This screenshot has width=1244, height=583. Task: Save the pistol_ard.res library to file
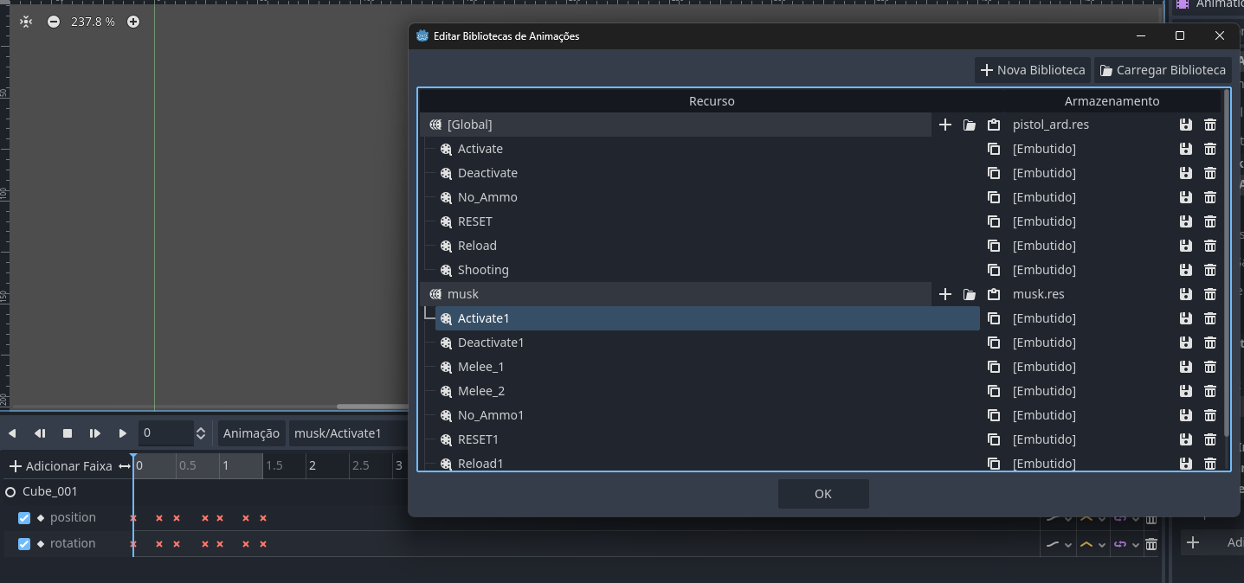[1186, 125]
